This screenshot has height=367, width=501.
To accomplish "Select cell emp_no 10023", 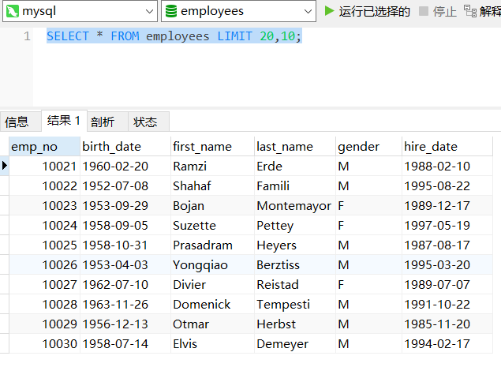I will click(44, 206).
